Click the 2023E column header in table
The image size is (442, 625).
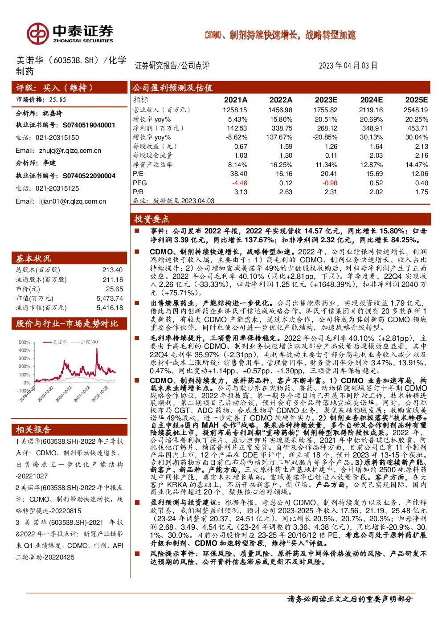click(326, 100)
